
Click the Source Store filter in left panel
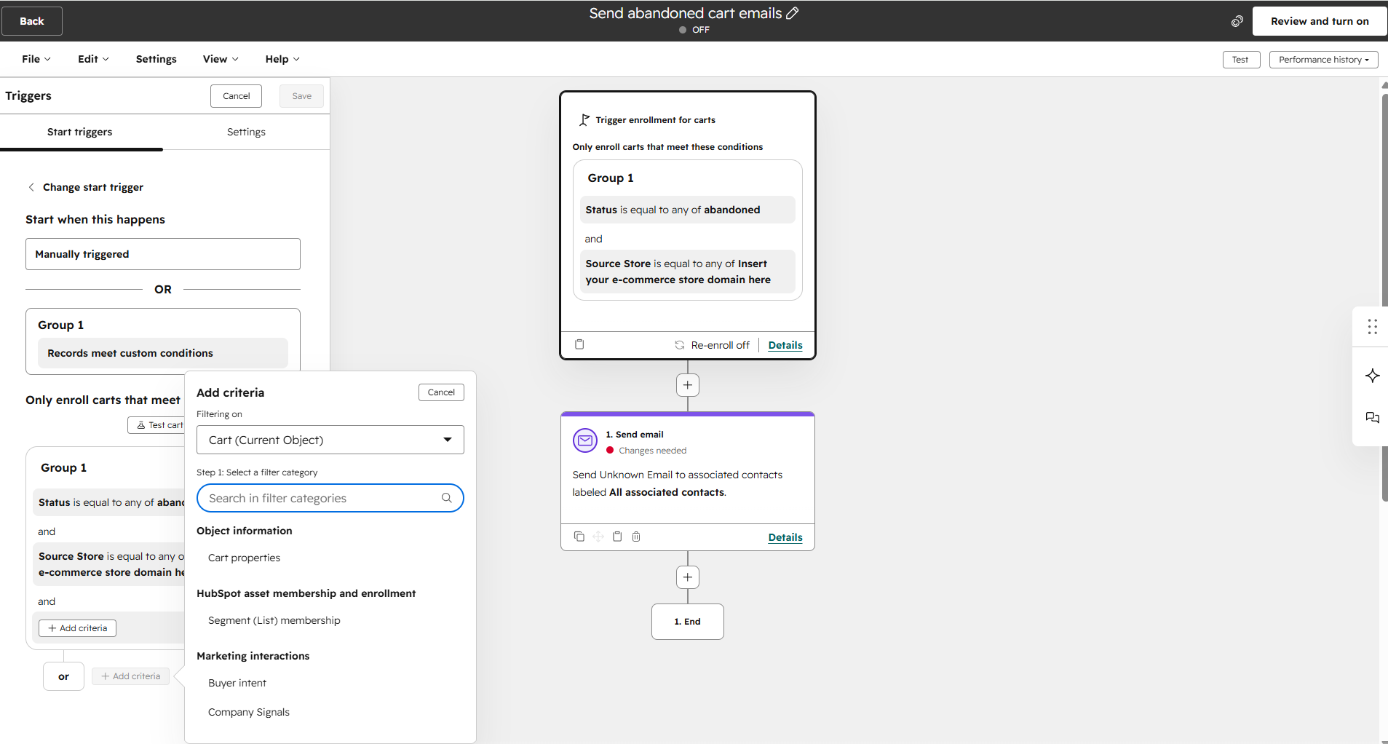tap(109, 564)
